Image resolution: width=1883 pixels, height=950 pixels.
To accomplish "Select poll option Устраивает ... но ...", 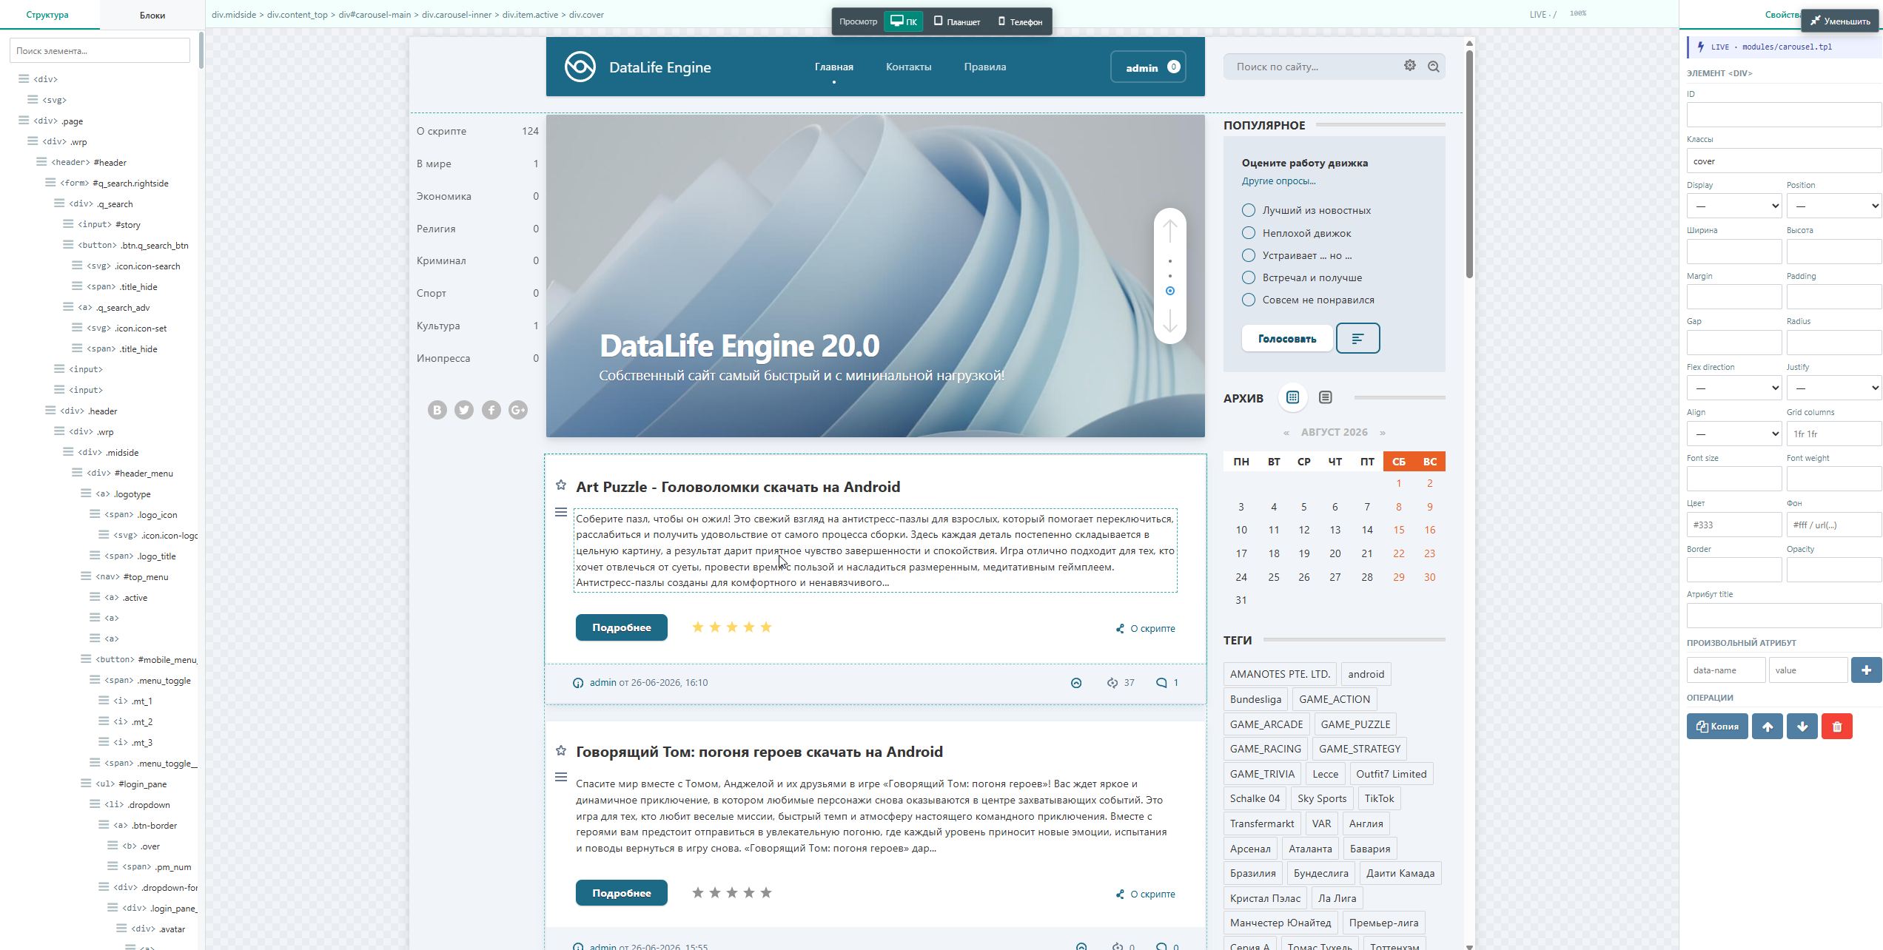I will (x=1249, y=255).
